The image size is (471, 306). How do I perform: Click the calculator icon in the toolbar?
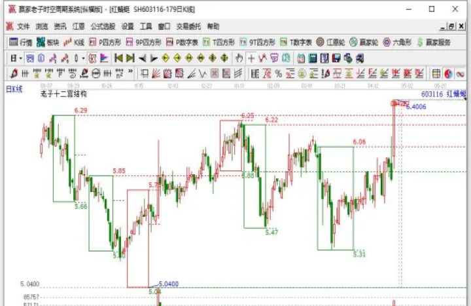click(313, 58)
